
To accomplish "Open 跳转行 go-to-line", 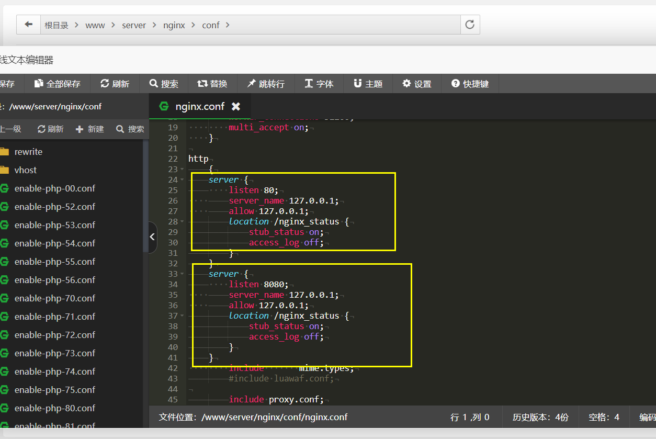I will (x=266, y=84).
